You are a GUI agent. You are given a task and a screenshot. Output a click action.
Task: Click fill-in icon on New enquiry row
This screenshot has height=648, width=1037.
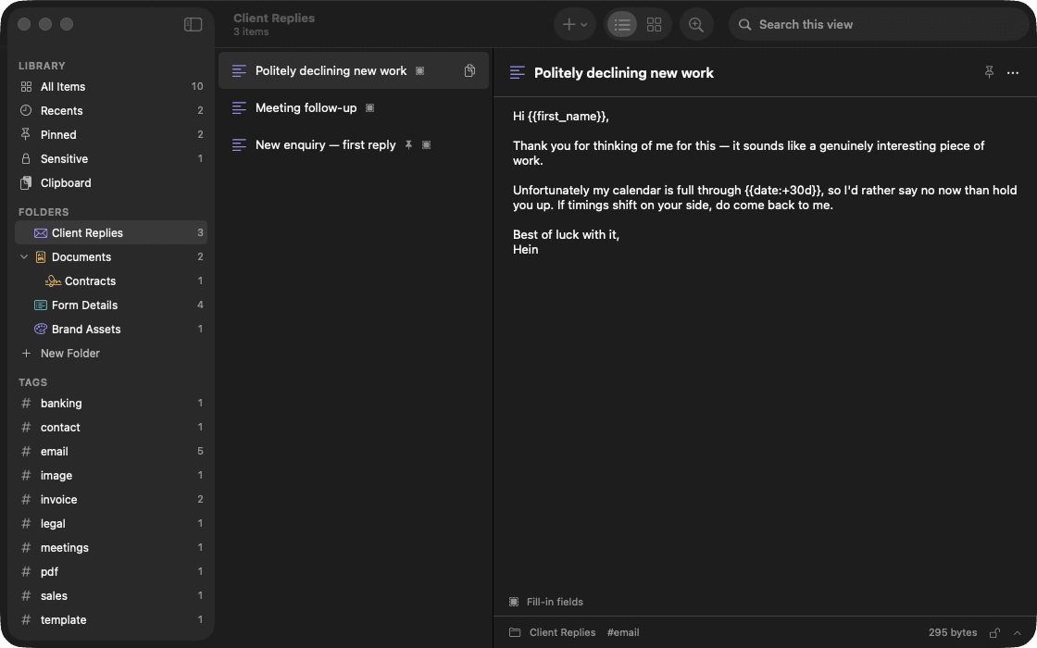(427, 144)
